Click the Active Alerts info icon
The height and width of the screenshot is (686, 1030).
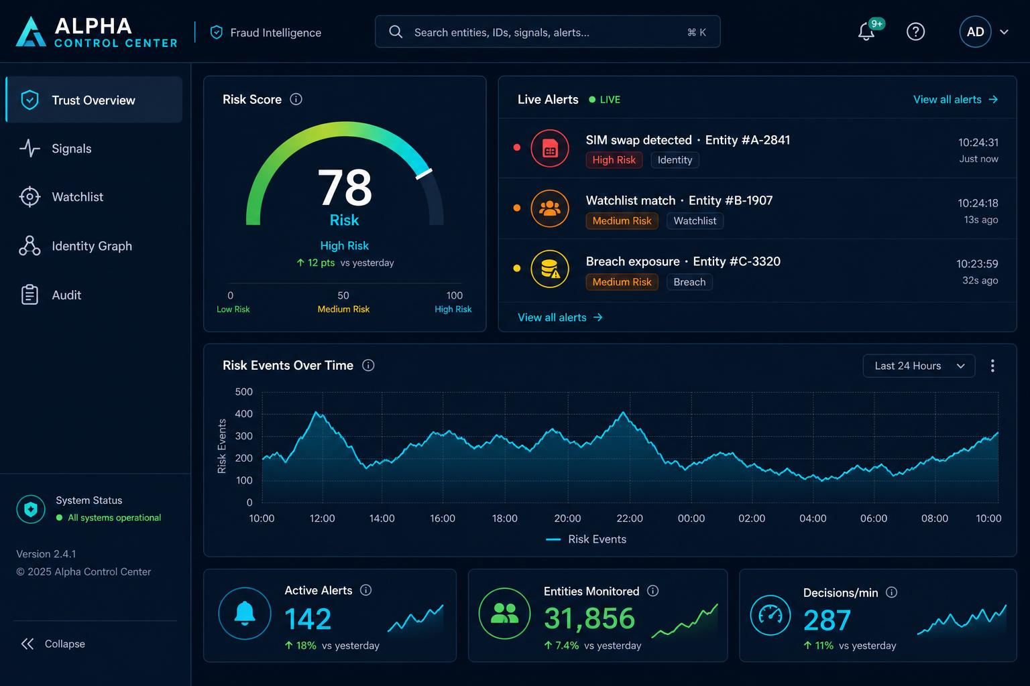tap(365, 590)
